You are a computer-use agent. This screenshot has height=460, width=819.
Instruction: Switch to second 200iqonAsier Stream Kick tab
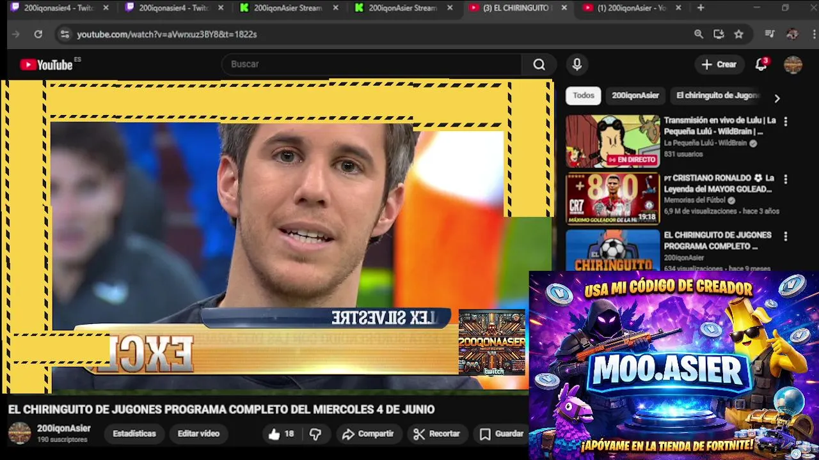403,8
